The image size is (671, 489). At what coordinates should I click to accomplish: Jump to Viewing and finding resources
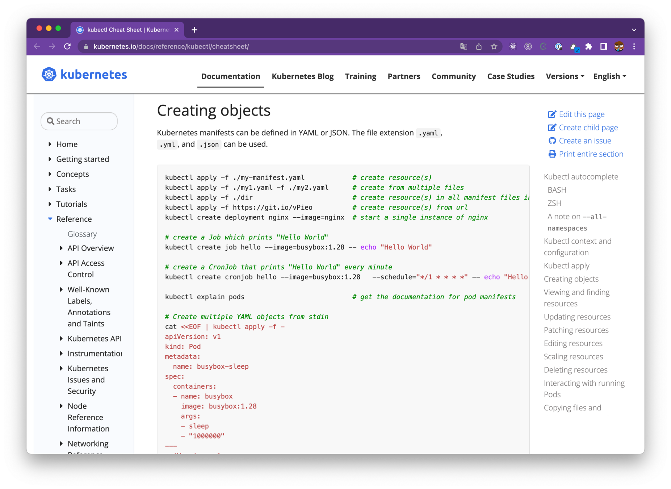tap(576, 298)
